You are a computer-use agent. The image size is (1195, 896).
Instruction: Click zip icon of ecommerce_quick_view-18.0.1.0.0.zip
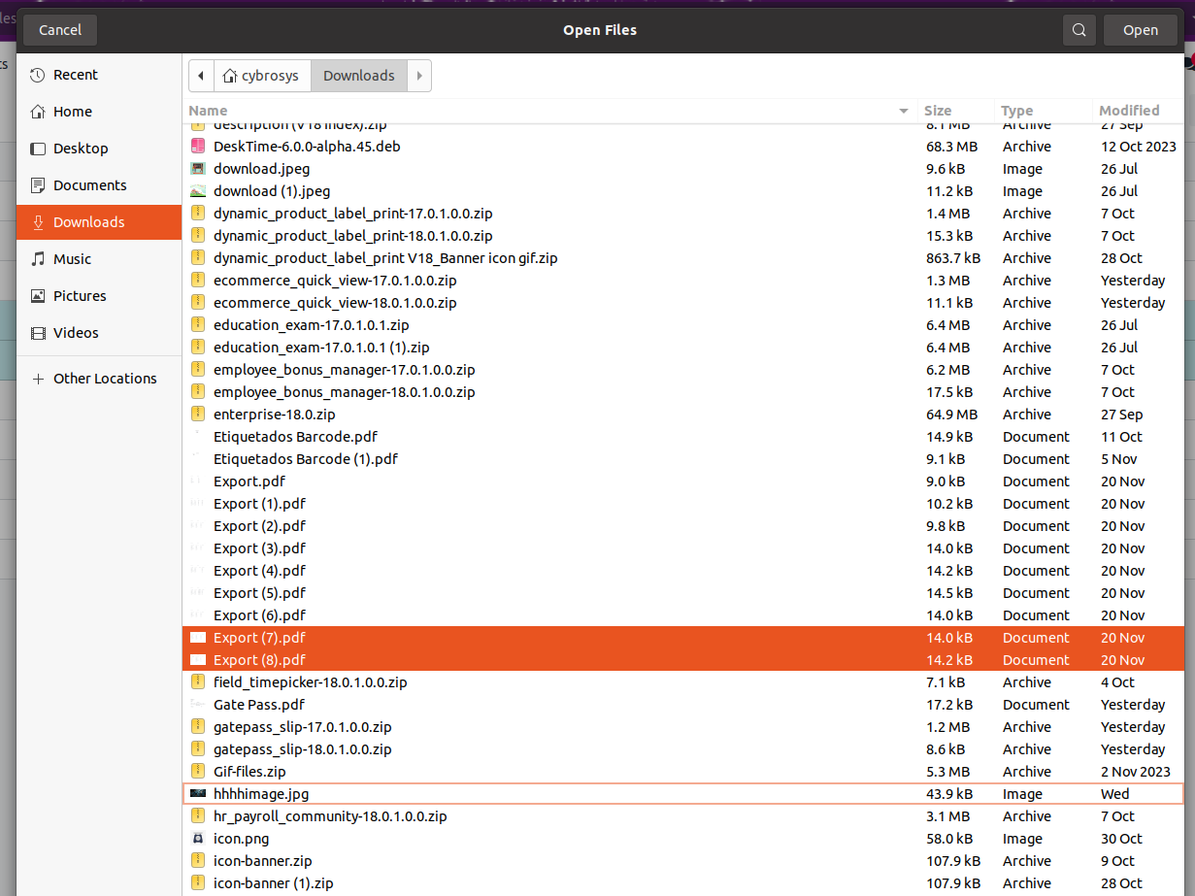198,303
